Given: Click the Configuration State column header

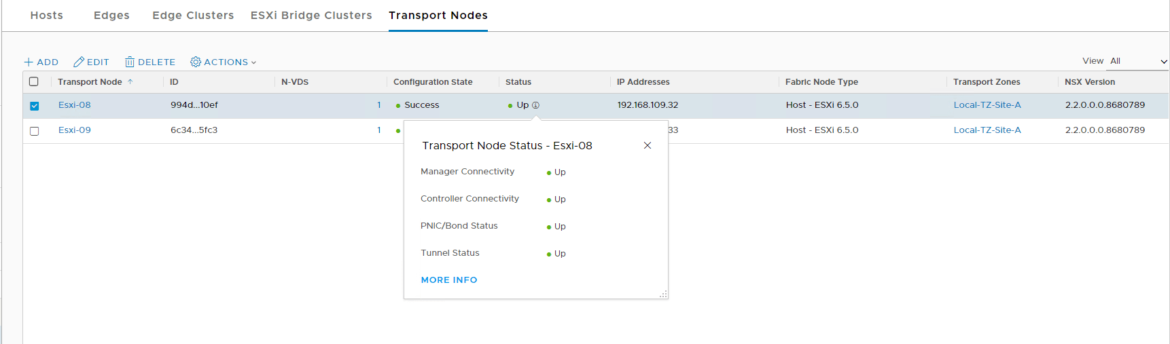Looking at the screenshot, I should (x=433, y=82).
